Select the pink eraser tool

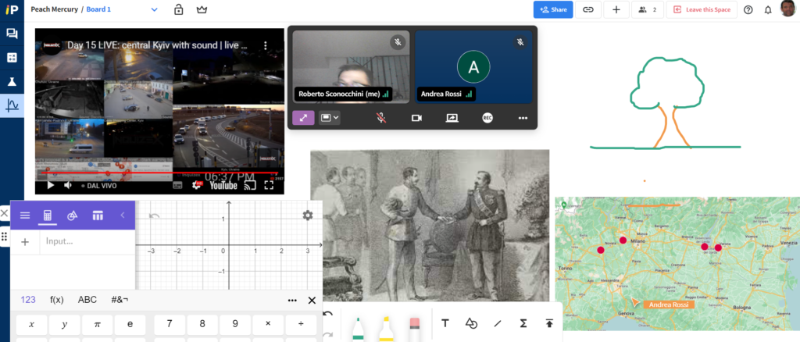tap(415, 328)
